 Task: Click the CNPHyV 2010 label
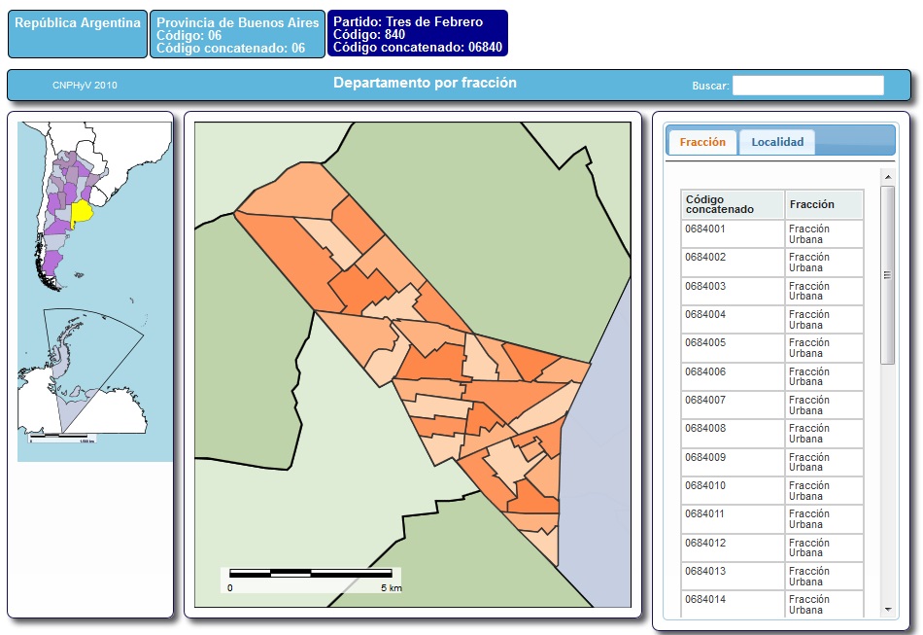tap(85, 86)
